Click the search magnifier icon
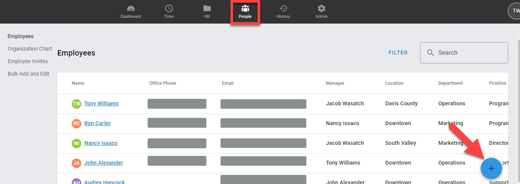Image resolution: width=520 pixels, height=184 pixels. [x=430, y=53]
